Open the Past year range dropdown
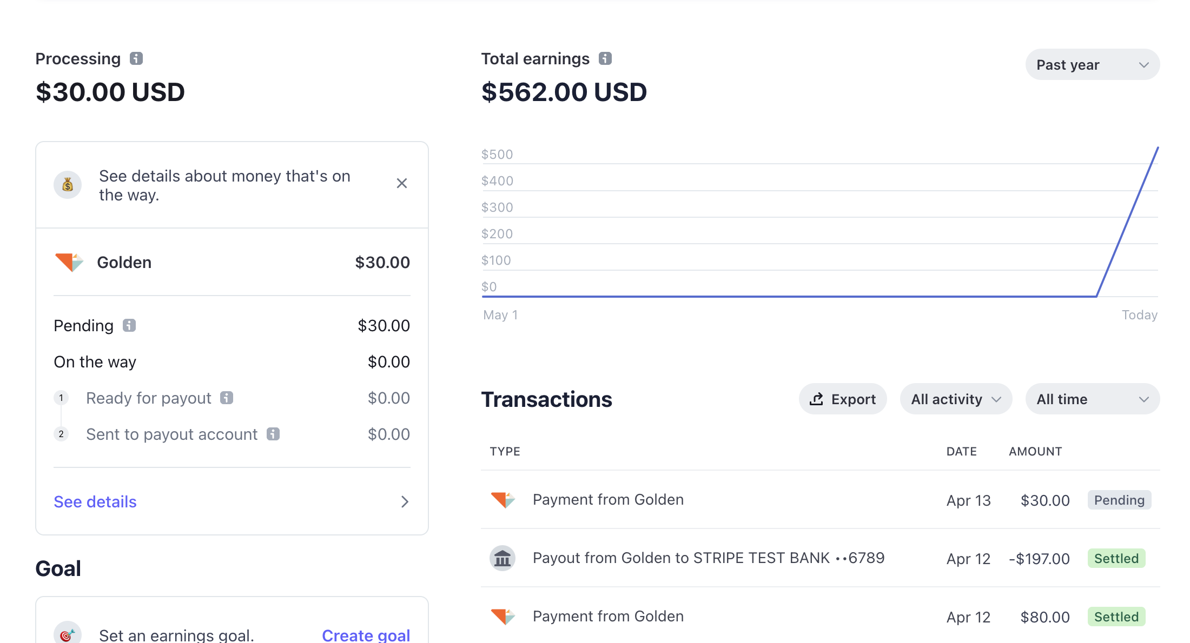The width and height of the screenshot is (1190, 643). pyautogui.click(x=1092, y=65)
